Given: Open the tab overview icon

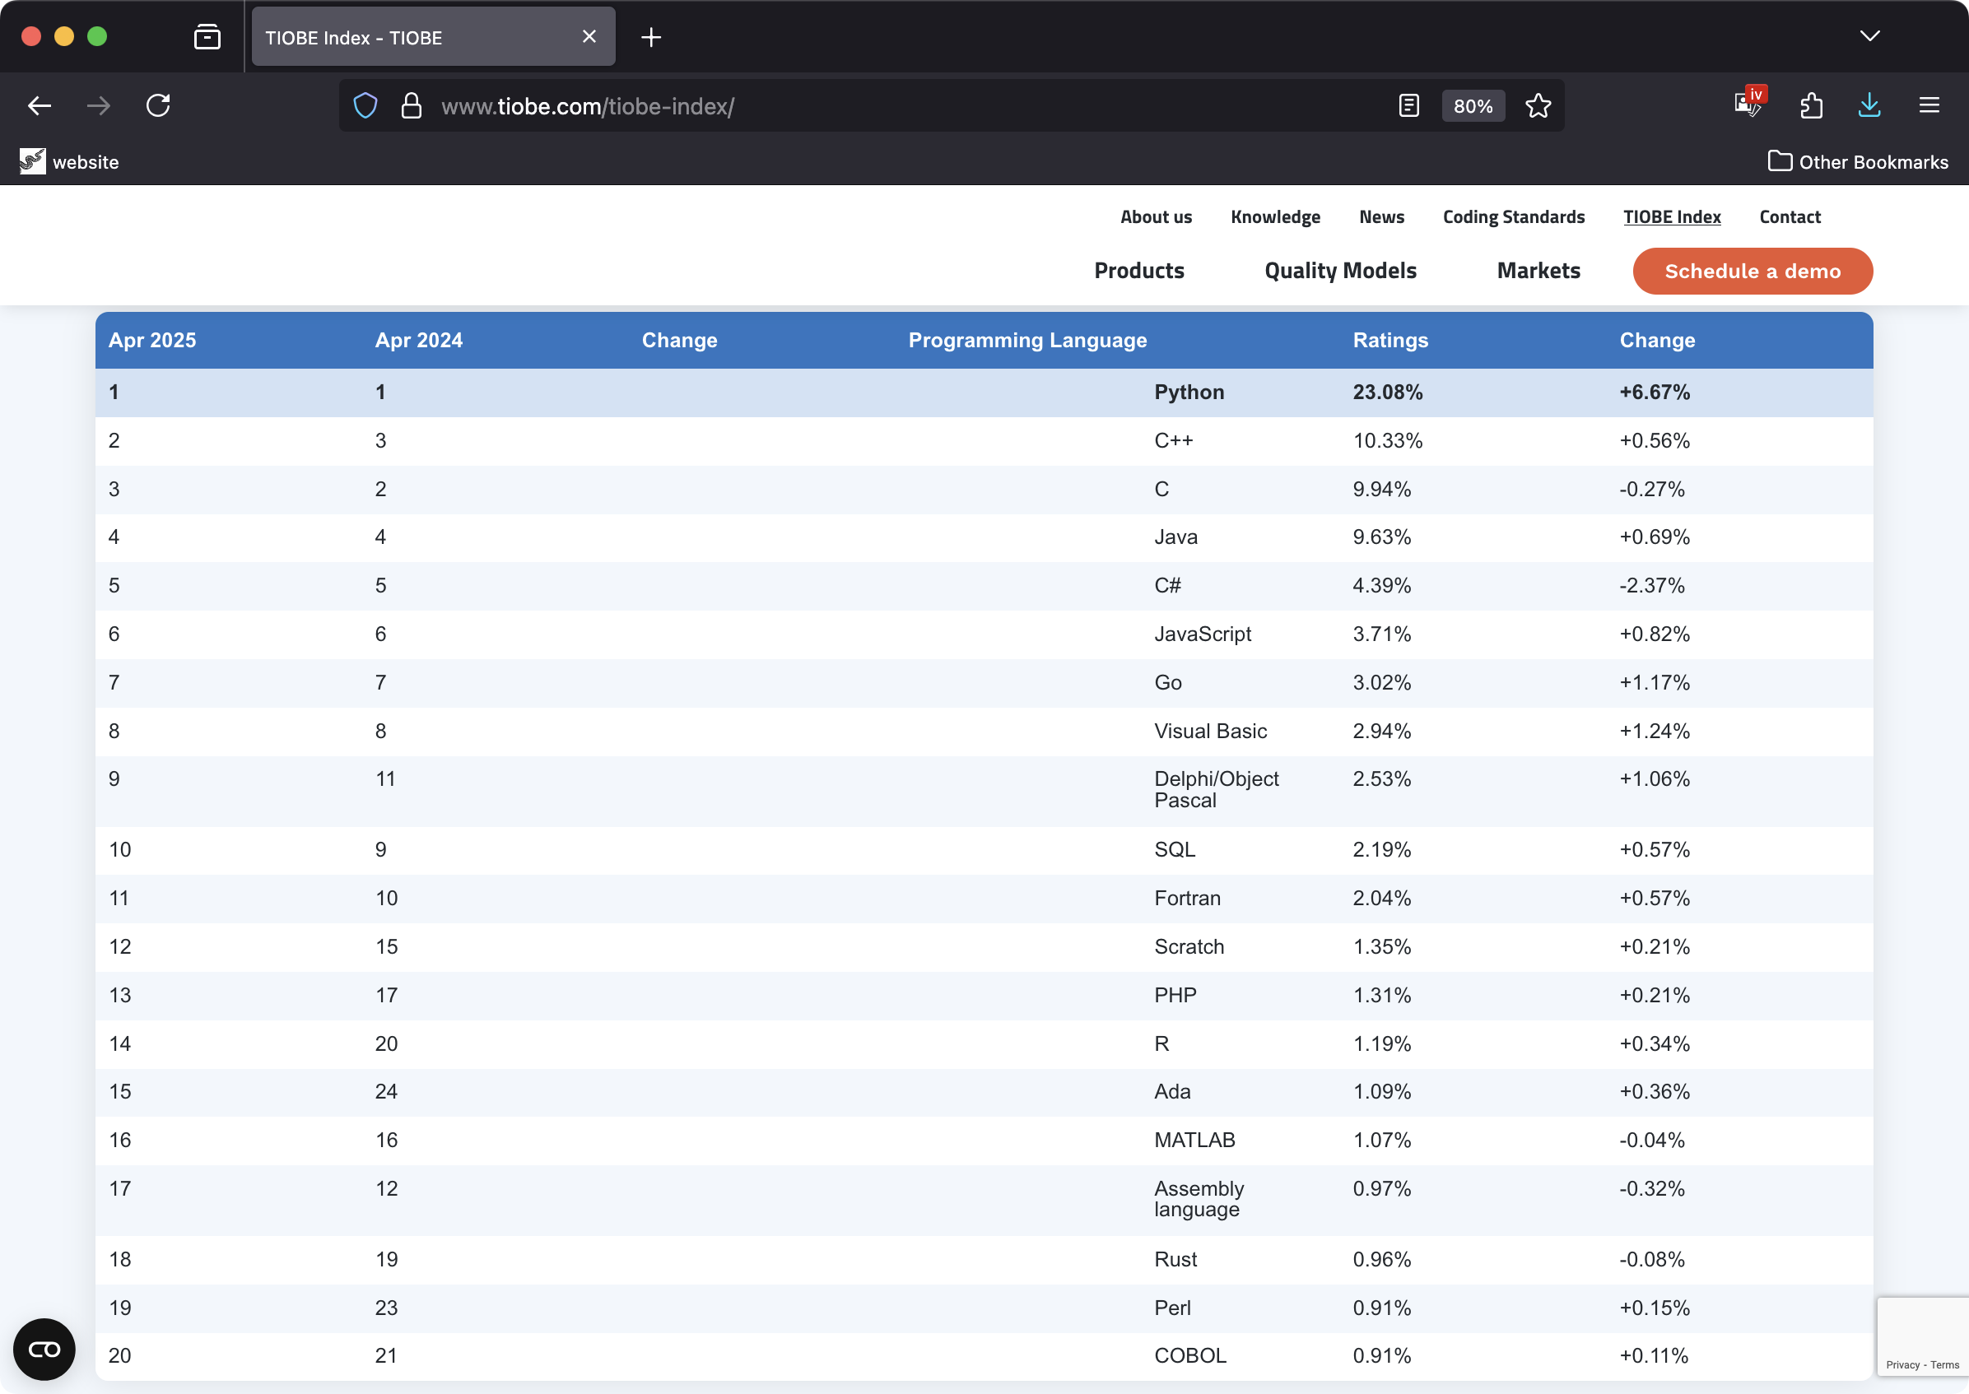Looking at the screenshot, I should coord(207,37).
